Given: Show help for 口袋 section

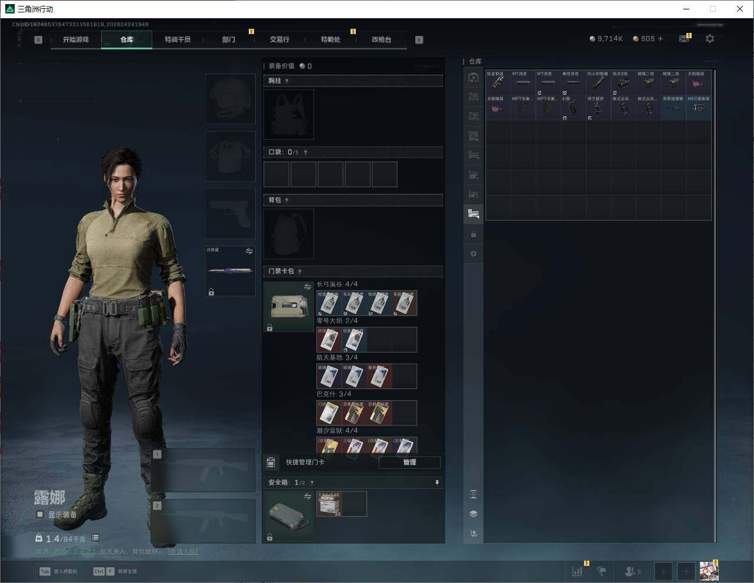Looking at the screenshot, I should (x=305, y=152).
